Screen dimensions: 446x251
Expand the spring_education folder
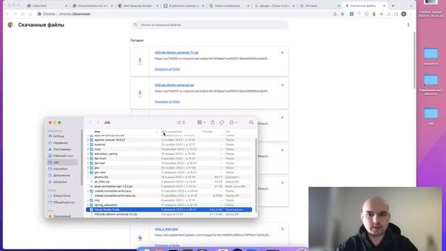point(88,205)
